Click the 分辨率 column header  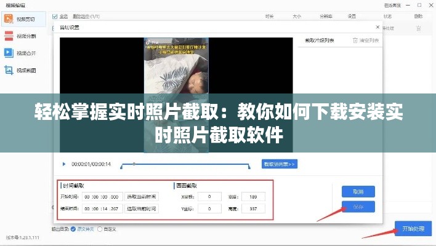tap(326, 17)
